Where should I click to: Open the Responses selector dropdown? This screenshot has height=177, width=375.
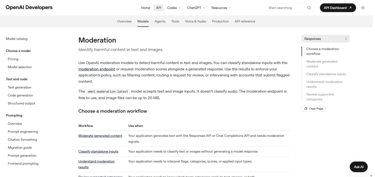[x=326, y=39]
